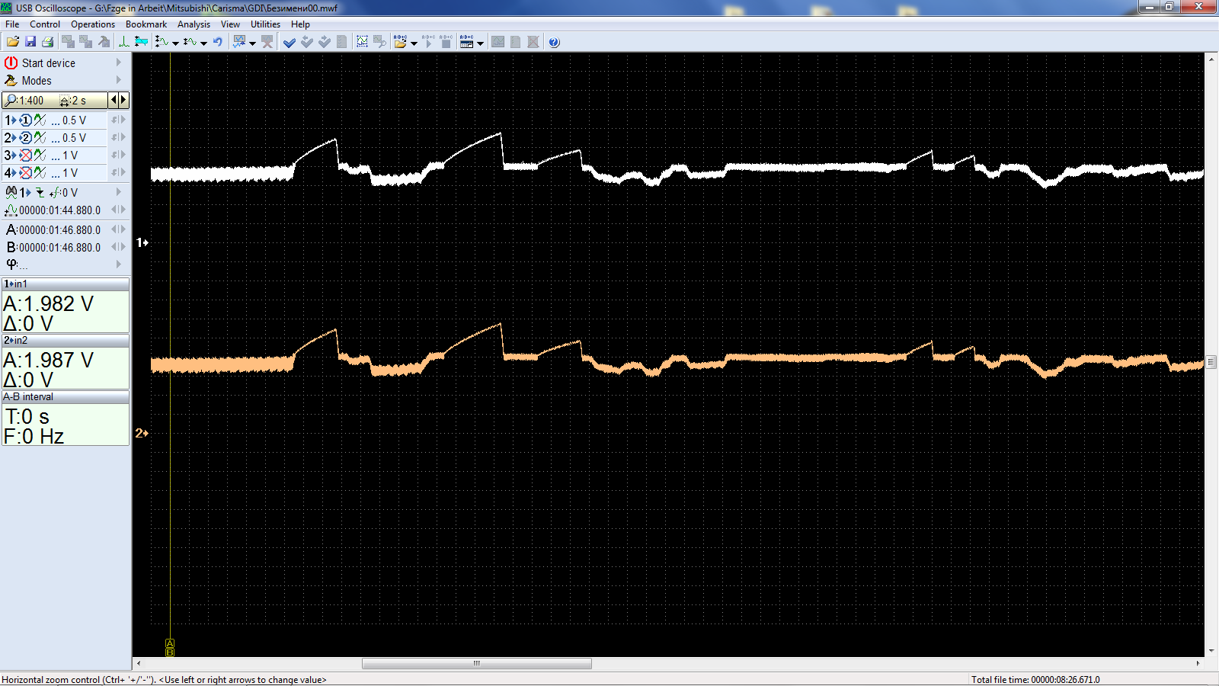Screen dimensions: 1219x686
Task: Click the blue undo arrow icon
Action: (218, 42)
